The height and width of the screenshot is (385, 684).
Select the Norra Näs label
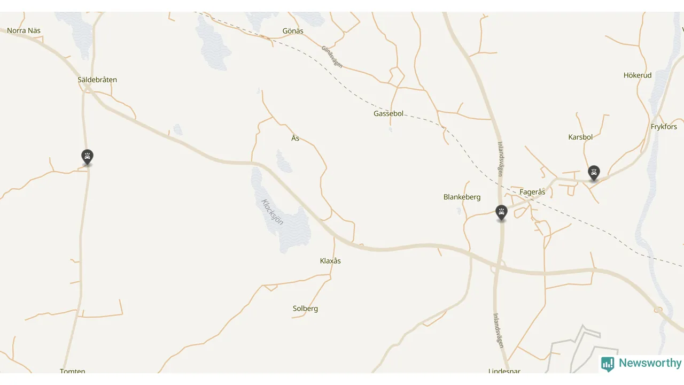(x=24, y=30)
